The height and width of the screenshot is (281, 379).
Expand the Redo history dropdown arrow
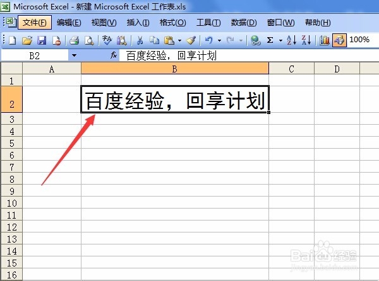click(241, 40)
